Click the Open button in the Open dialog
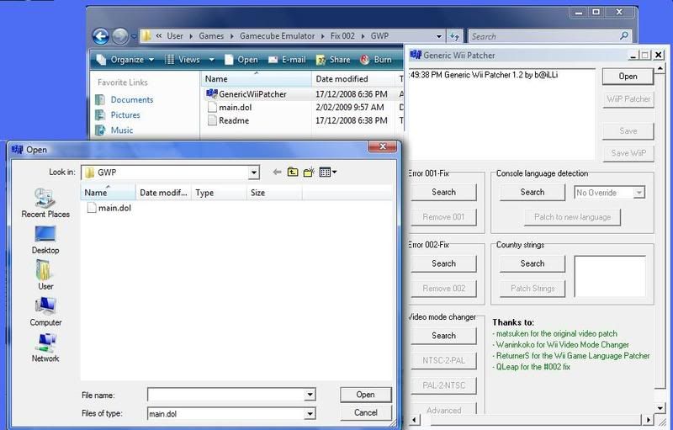This screenshot has width=673, height=430. pos(366,395)
